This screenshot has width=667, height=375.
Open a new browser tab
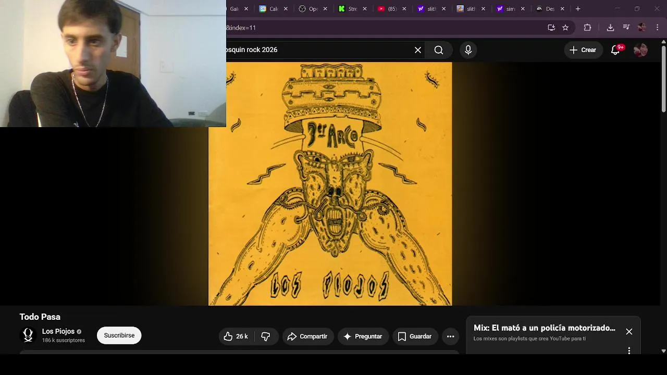click(x=578, y=9)
